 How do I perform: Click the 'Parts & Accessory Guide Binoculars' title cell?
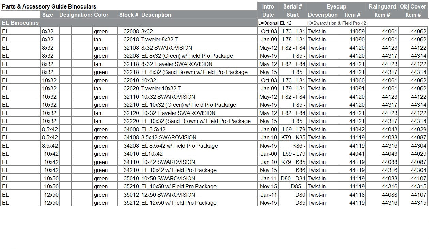click(x=49, y=6)
